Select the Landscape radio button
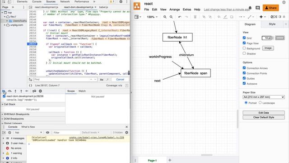289x163 pixels. coord(260,103)
